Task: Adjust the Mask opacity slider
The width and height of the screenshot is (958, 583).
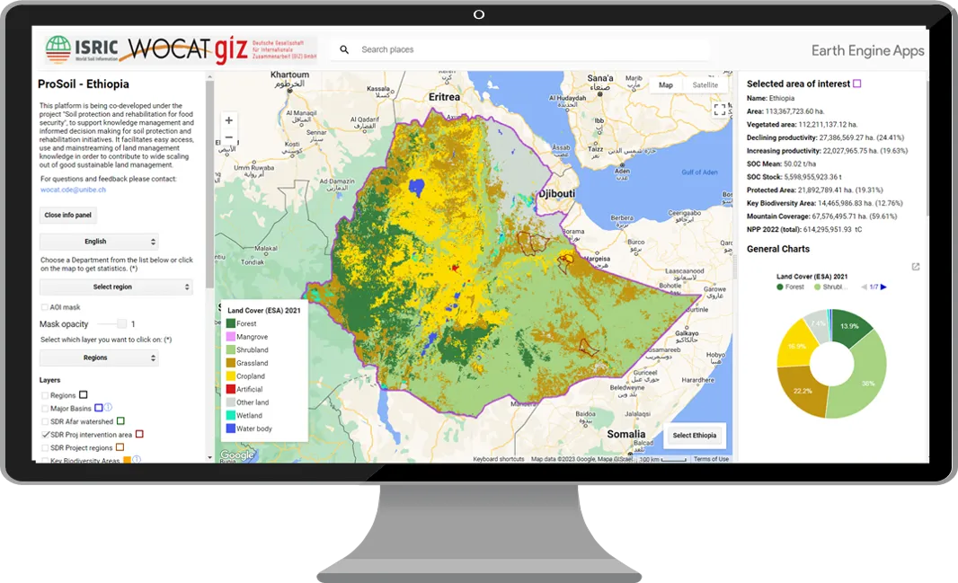Action: click(x=112, y=323)
